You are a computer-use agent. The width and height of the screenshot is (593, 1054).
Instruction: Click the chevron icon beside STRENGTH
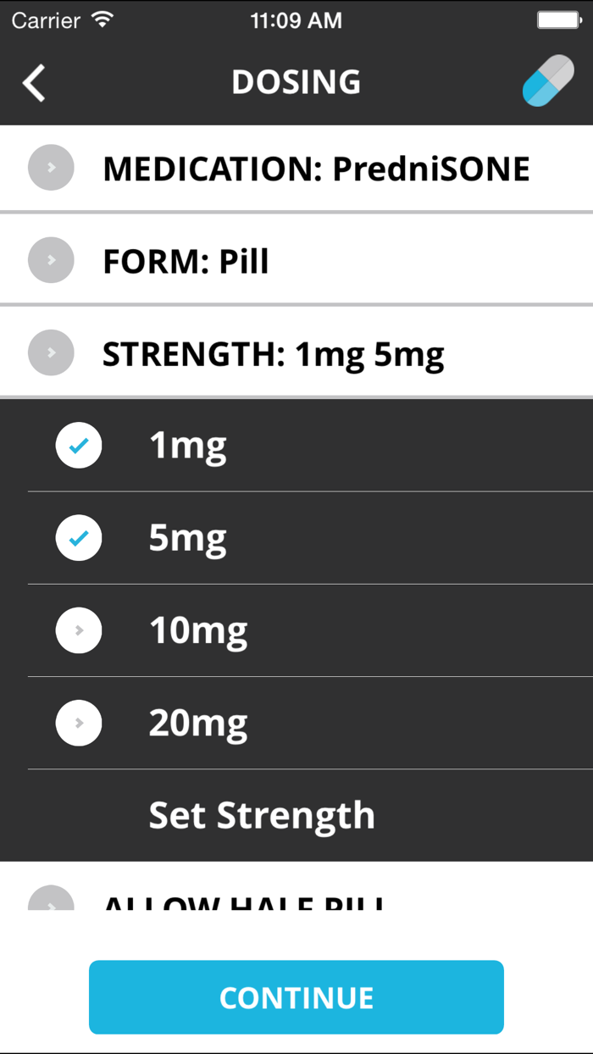pos(51,352)
